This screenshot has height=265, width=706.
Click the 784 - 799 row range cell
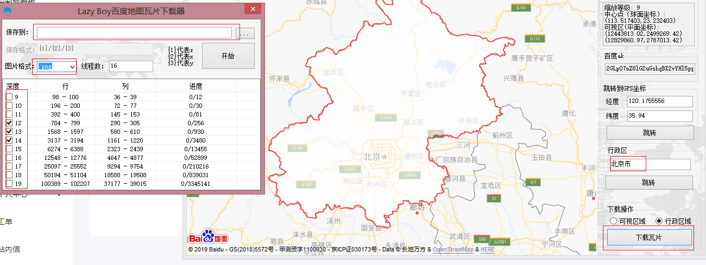click(66, 123)
